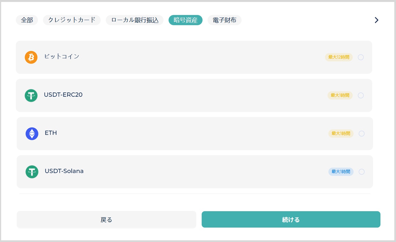Click the USDT-ERC20 Tether icon
This screenshot has height=242, width=396.
tap(31, 96)
